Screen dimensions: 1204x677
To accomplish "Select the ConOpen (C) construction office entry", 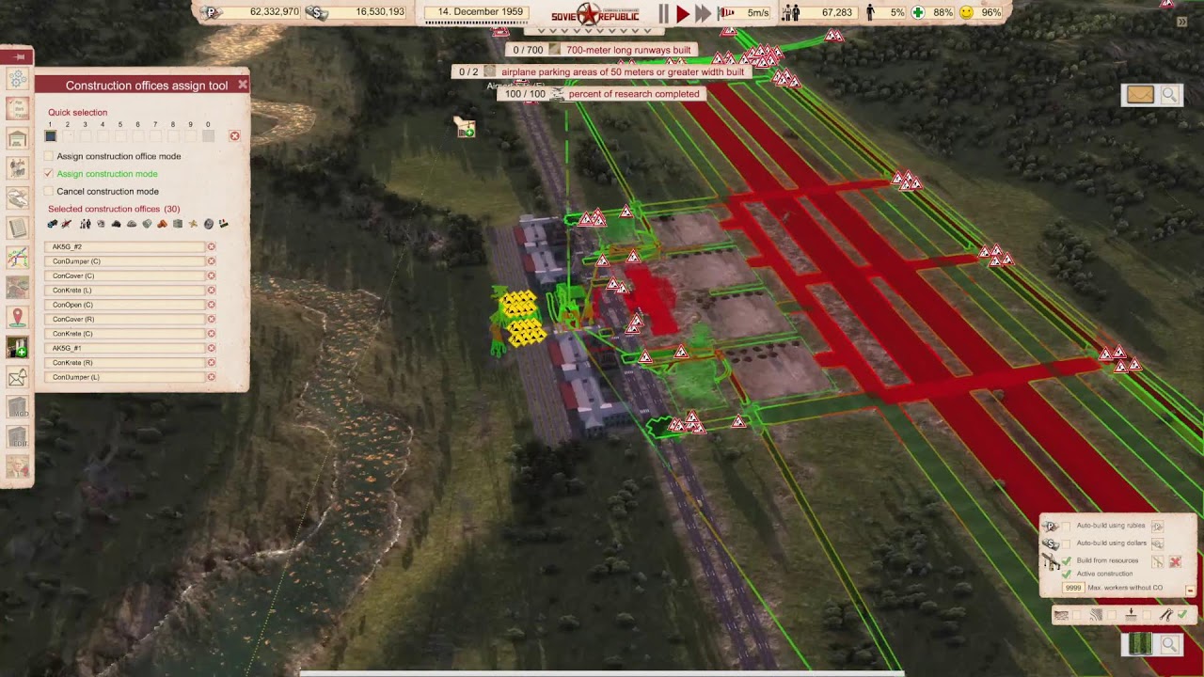I will (x=125, y=305).
